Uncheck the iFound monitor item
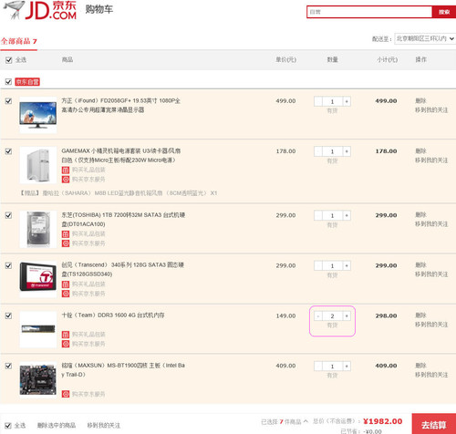 [8, 101]
